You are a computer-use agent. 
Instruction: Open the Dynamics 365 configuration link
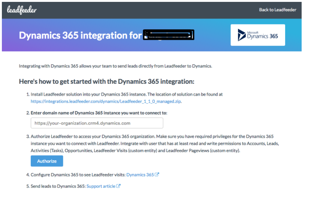pyautogui.click(x=140, y=175)
